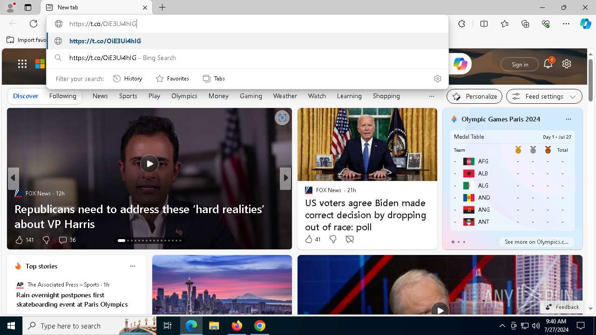Open Olympic Games Paris 2024 card options
Screen dimensions: 596x335
point(569,119)
